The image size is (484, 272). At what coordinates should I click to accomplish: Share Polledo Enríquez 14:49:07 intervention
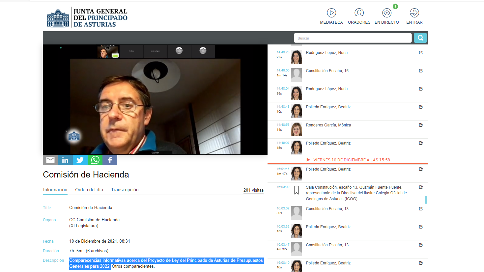tap(421, 143)
